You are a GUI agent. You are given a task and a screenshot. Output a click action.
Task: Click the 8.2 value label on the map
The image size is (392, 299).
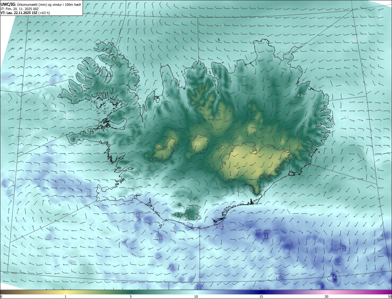21,22
